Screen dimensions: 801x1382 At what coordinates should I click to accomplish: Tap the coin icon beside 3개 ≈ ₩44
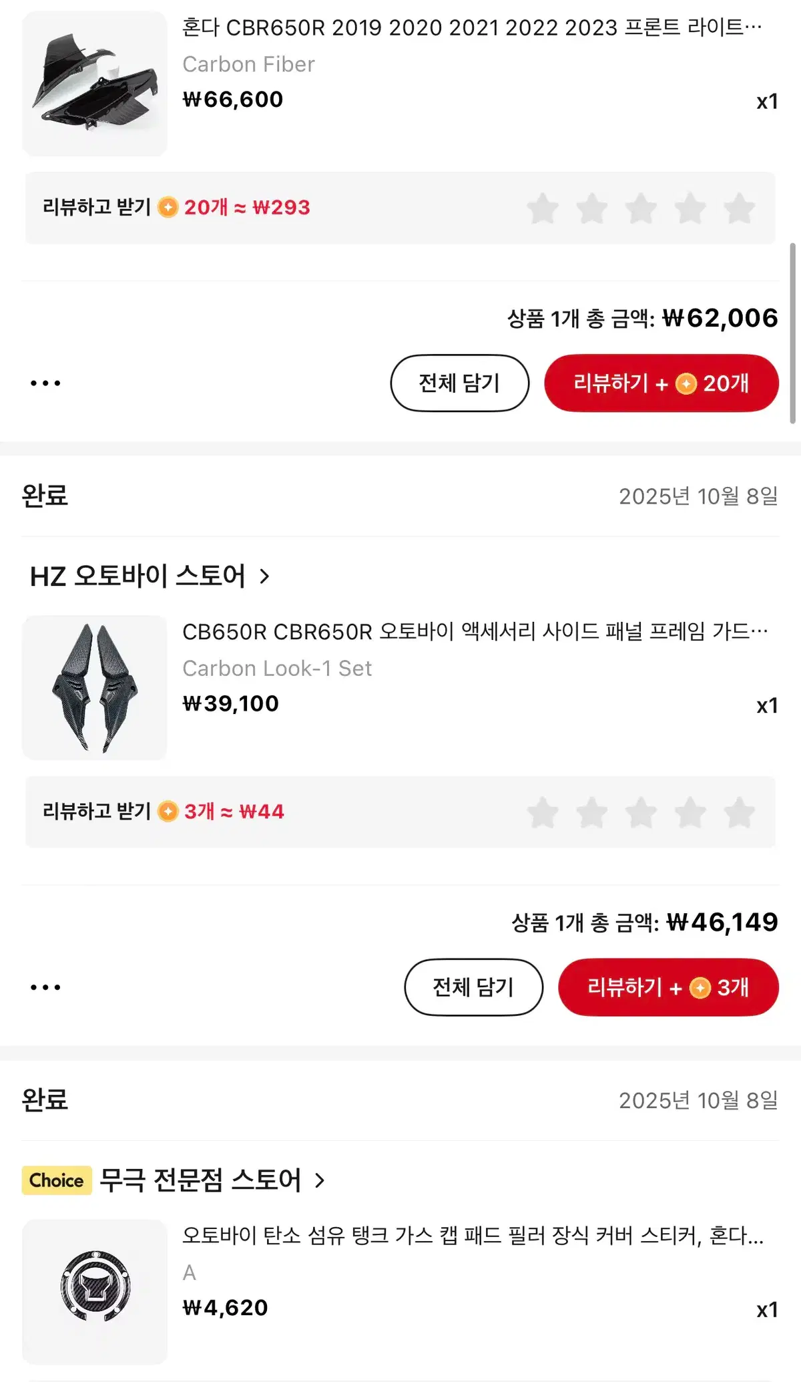point(168,812)
